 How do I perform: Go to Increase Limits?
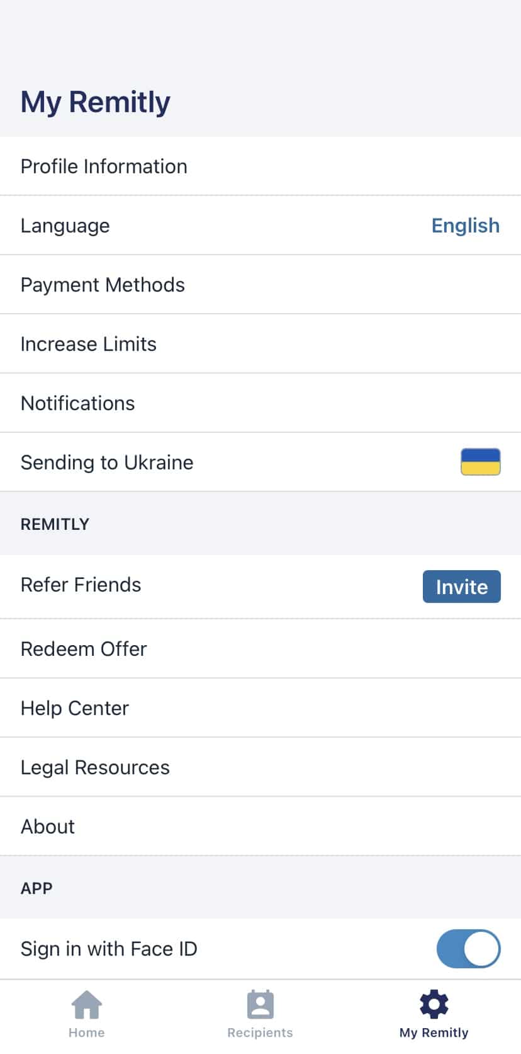point(260,344)
